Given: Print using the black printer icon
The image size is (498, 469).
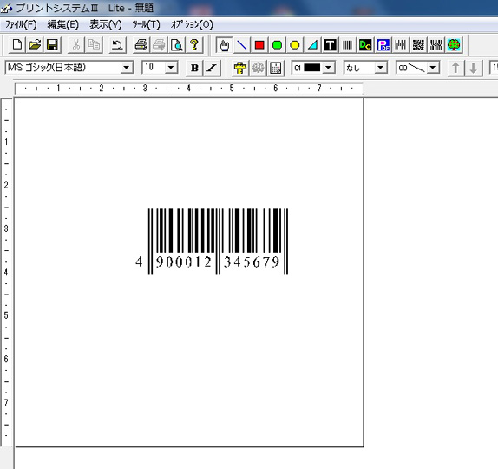Looking at the screenshot, I should 141,45.
